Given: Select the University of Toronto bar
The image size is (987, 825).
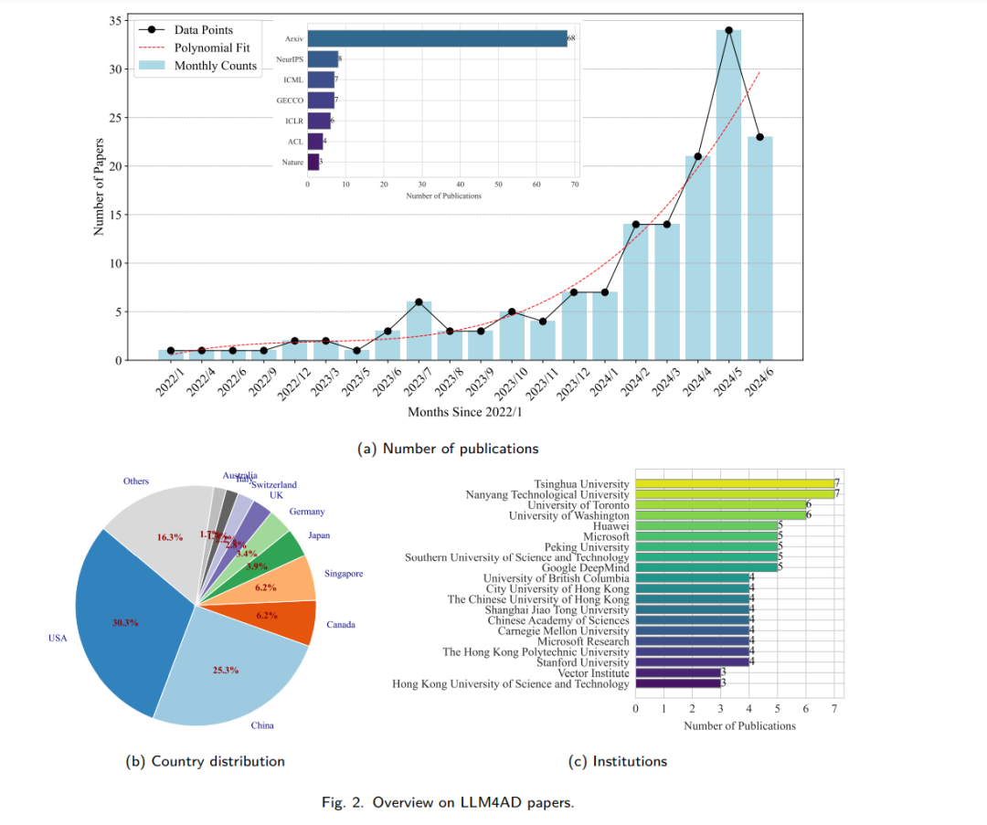Looking at the screenshot, I should pos(721,504).
